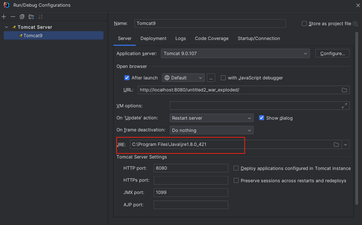
Task: Click IntelliJ logo in title bar
Action: click(6, 5)
